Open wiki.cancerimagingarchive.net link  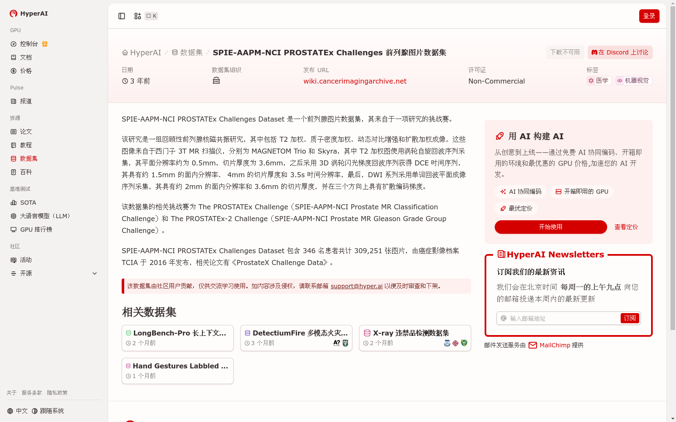(355, 81)
